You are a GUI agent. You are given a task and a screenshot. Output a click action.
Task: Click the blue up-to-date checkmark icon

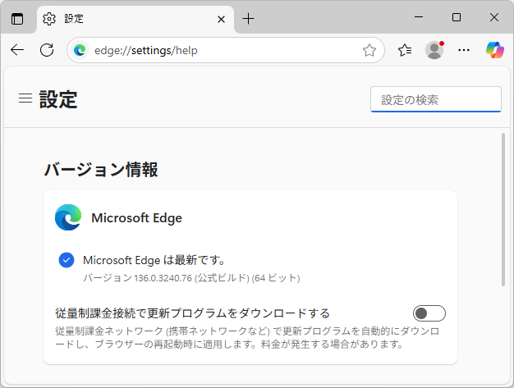(67, 260)
